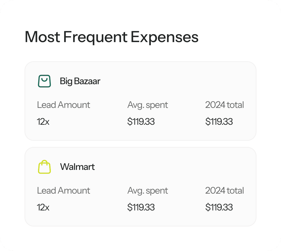Click Lead Amount label in Walmart card
The image size is (281, 251).
point(64,191)
